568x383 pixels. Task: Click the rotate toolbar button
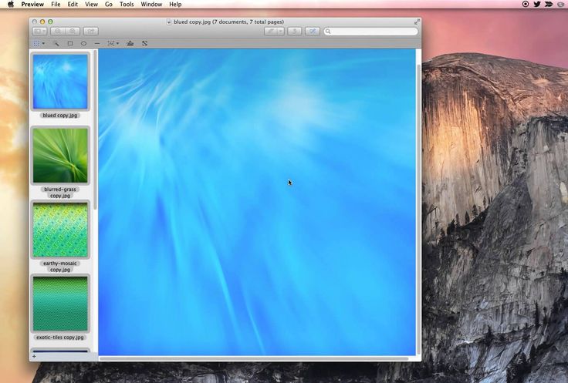pos(295,32)
